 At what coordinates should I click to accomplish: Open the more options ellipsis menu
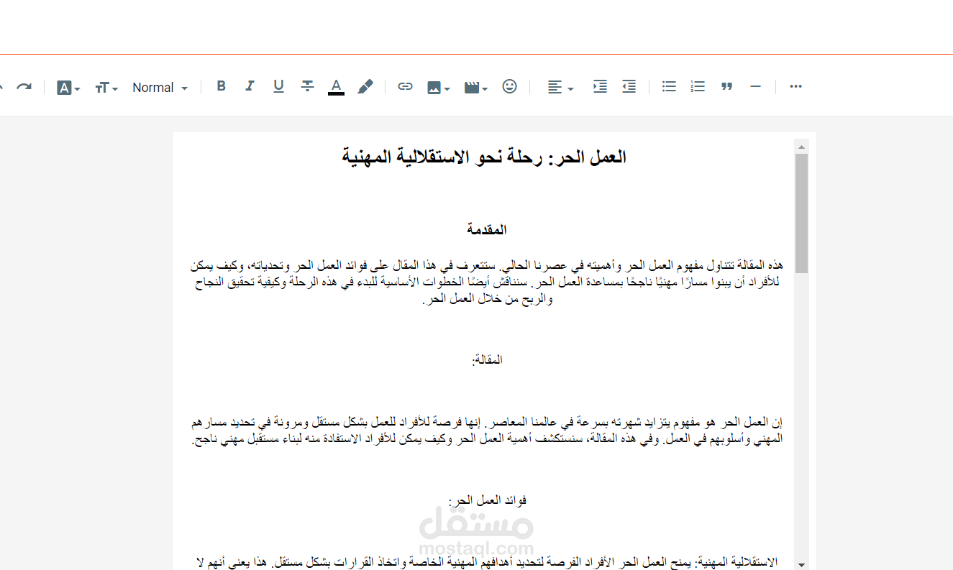795,86
